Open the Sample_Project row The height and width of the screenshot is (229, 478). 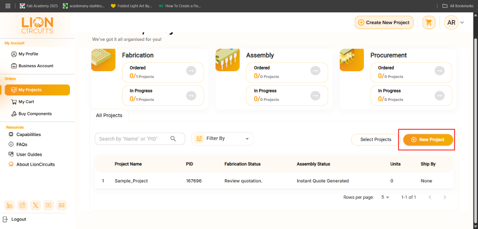274,181
